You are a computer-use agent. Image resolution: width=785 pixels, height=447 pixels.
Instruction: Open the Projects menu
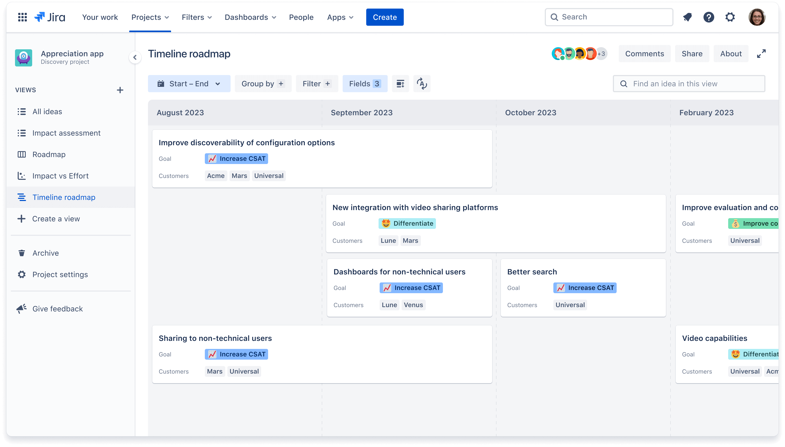tap(150, 17)
